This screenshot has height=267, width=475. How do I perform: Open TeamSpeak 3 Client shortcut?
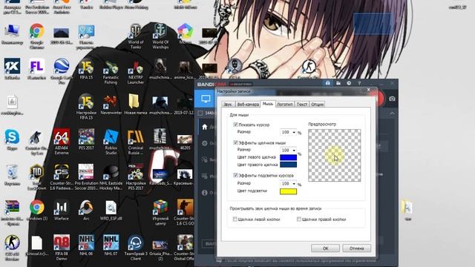pos(135,247)
